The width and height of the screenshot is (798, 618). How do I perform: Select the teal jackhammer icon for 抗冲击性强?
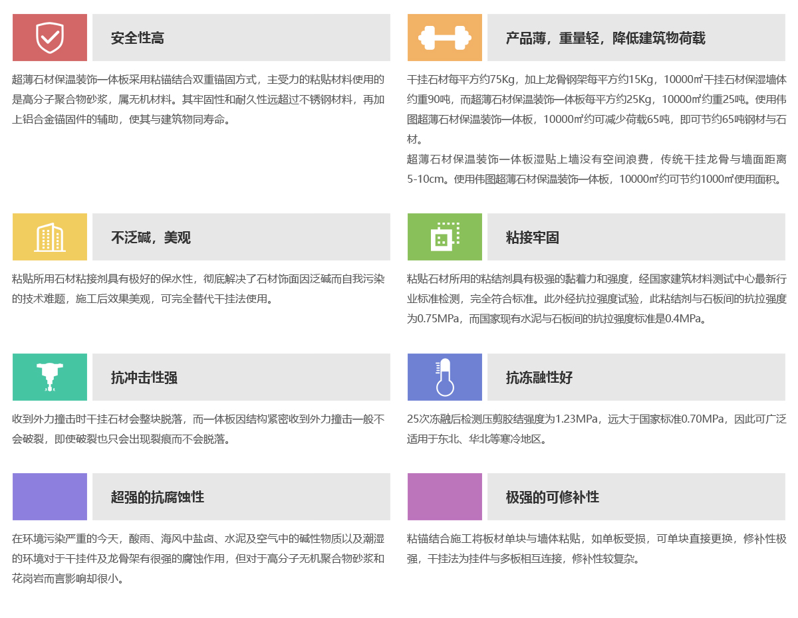pos(49,377)
